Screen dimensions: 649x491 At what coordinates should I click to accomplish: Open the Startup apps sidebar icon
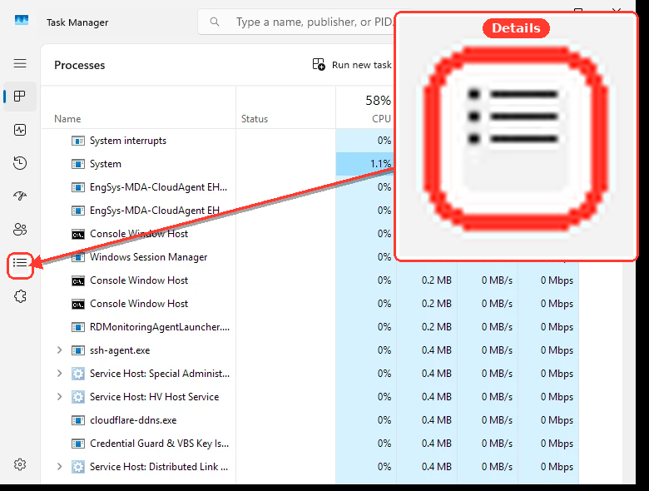(x=20, y=196)
